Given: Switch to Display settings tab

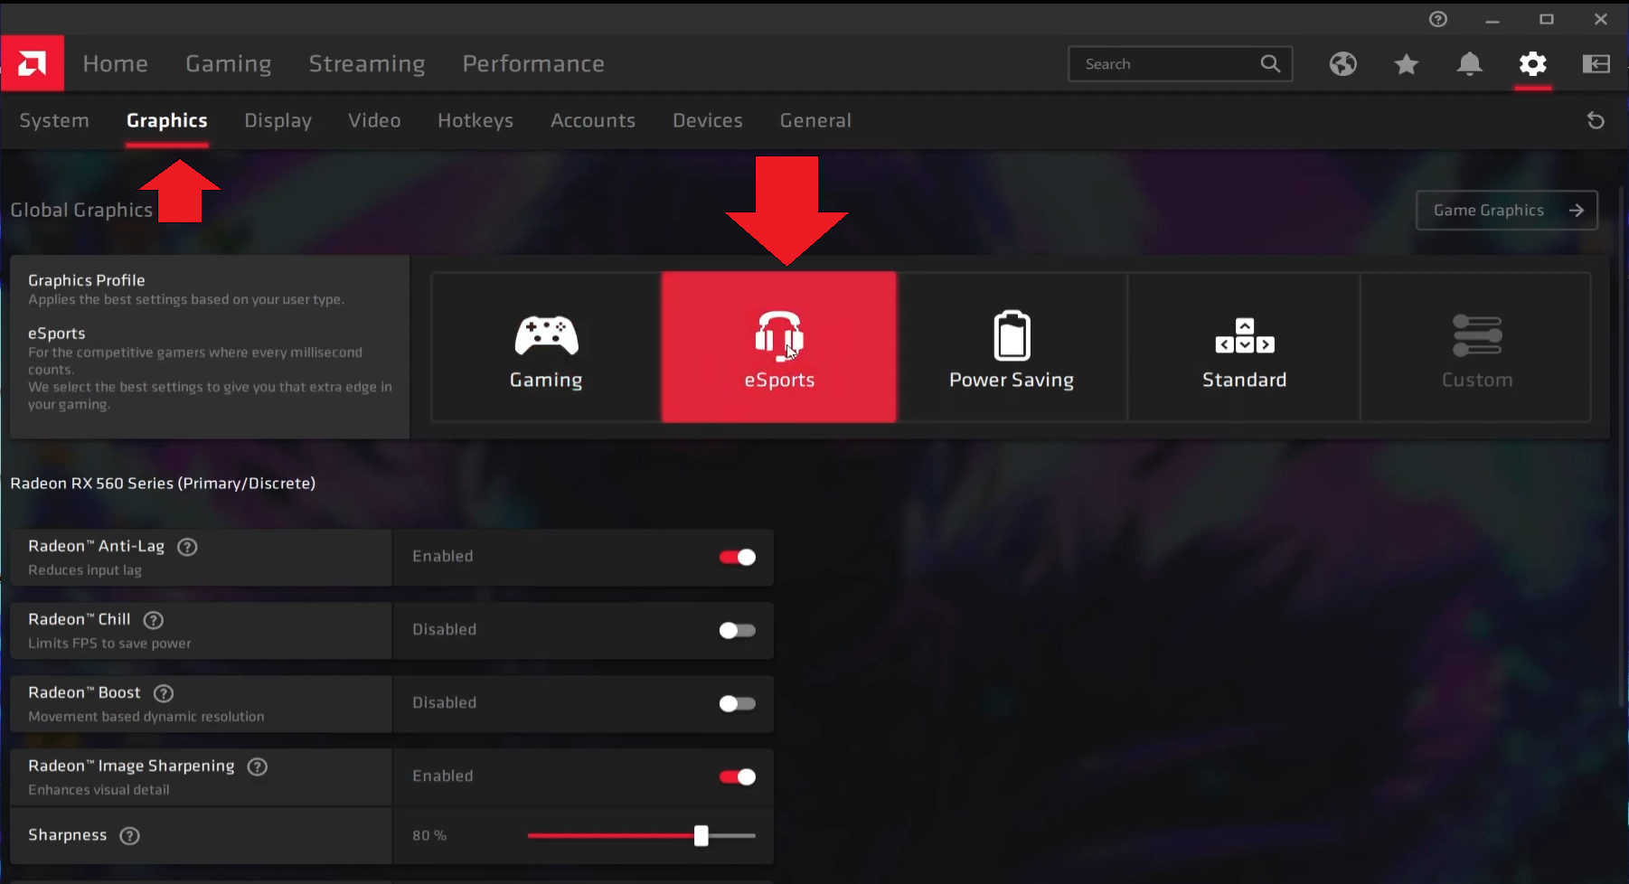Looking at the screenshot, I should (x=278, y=120).
